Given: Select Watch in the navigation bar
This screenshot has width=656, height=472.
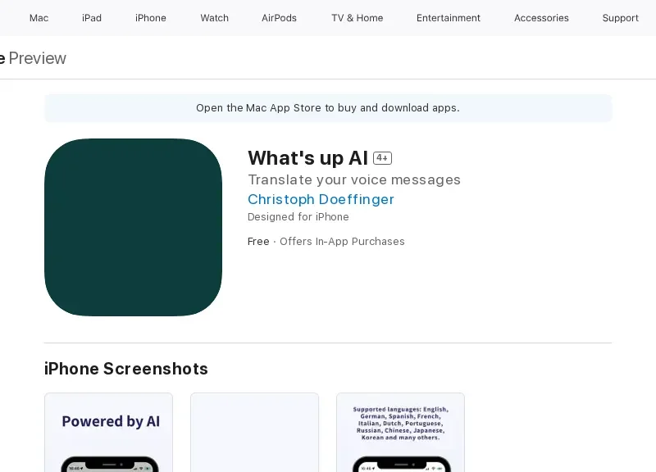Looking at the screenshot, I should coord(214,18).
